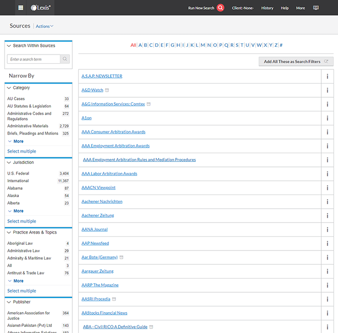Open the product grid menu icon
338x333 pixels.
click(21, 8)
